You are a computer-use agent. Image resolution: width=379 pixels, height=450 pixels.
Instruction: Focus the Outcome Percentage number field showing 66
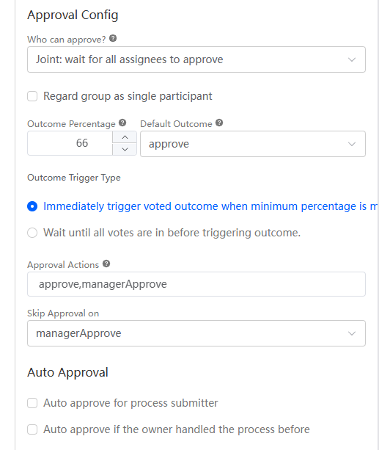(x=70, y=143)
